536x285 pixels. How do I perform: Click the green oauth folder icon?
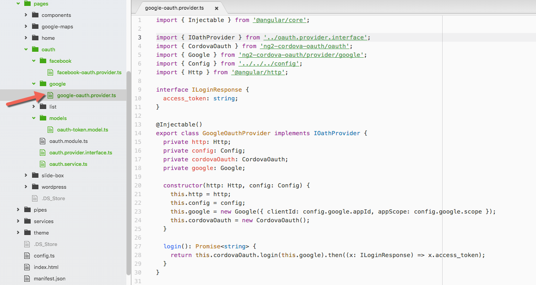pos(35,49)
